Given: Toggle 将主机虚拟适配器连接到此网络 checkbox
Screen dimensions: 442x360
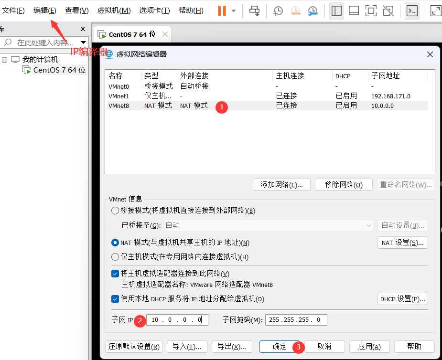Looking at the screenshot, I should [x=115, y=274].
